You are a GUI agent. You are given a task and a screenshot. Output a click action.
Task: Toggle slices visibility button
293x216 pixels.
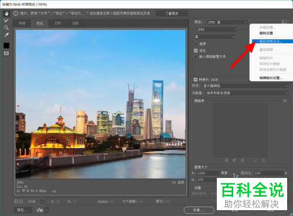pos(6,53)
